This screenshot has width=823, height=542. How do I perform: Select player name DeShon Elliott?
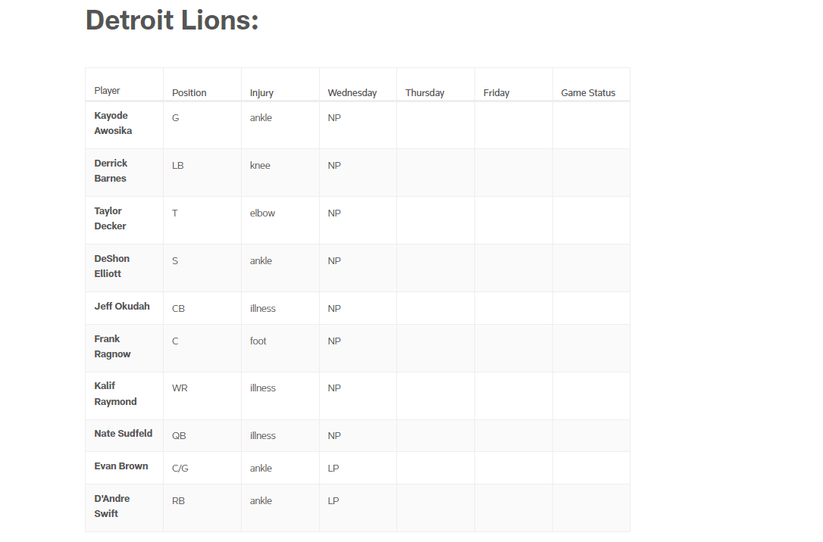(111, 266)
